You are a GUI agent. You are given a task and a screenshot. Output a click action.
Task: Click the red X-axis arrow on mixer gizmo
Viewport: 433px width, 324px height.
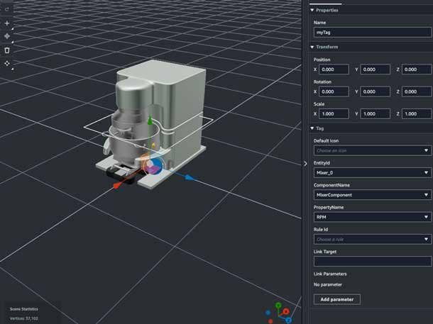(x=116, y=186)
